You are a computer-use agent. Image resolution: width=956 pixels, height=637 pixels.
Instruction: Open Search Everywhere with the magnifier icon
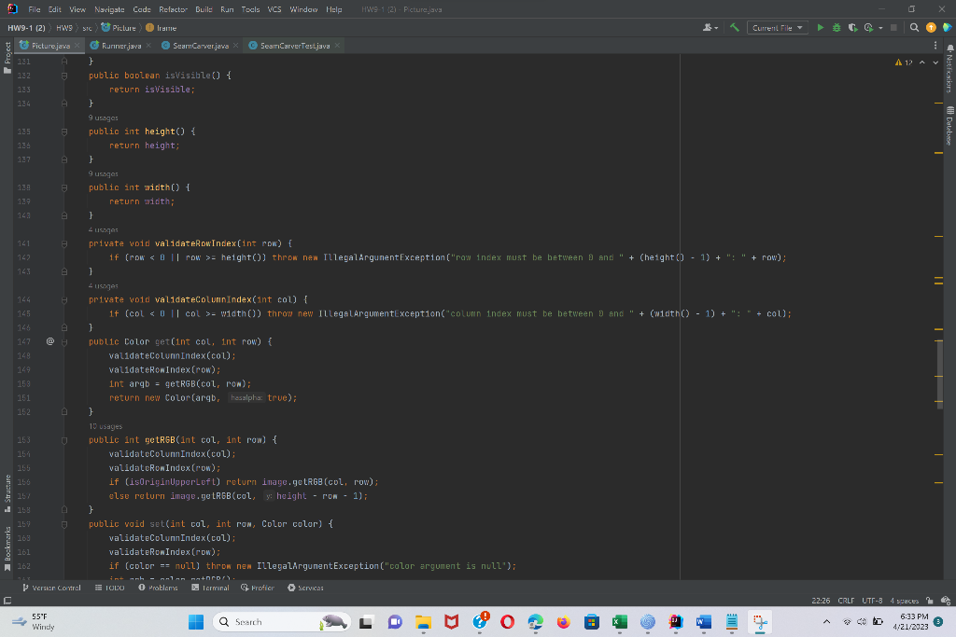coord(914,27)
